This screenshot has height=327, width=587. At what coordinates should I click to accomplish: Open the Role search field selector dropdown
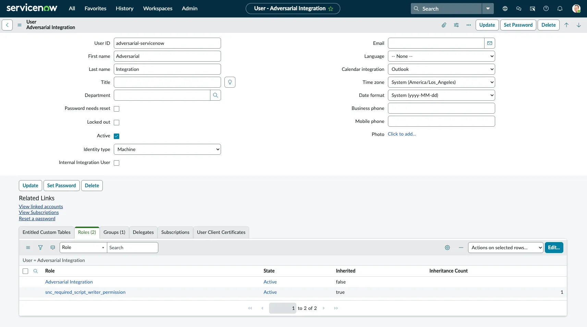(x=83, y=248)
